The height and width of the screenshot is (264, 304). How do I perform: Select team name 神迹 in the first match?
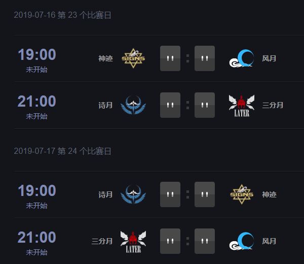[x=106, y=58]
